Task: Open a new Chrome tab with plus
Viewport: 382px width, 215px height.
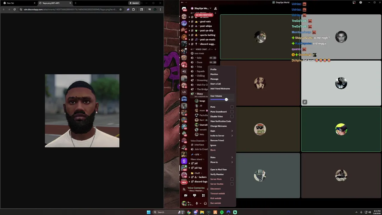Action: point(76,3)
